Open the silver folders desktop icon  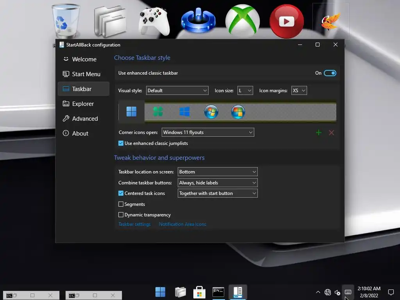110,22
